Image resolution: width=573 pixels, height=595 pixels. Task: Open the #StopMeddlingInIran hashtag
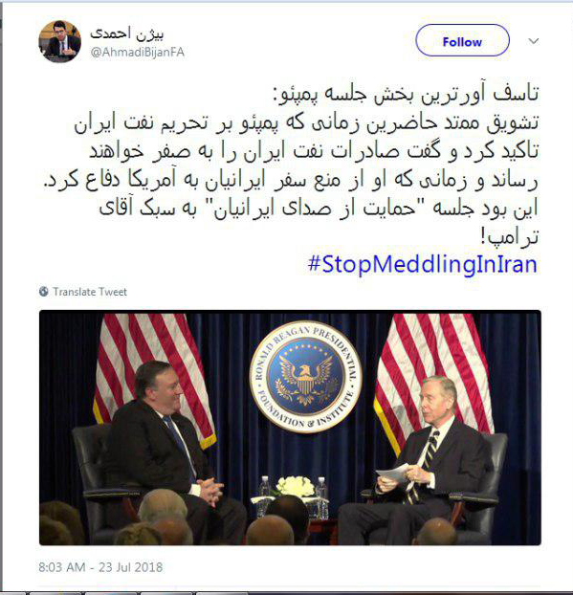[x=423, y=264]
